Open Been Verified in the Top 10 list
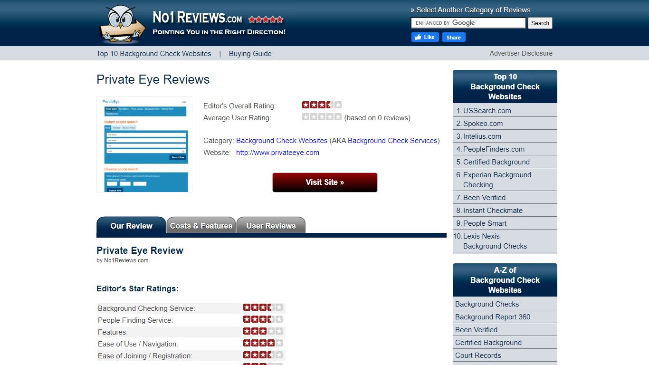 484,198
